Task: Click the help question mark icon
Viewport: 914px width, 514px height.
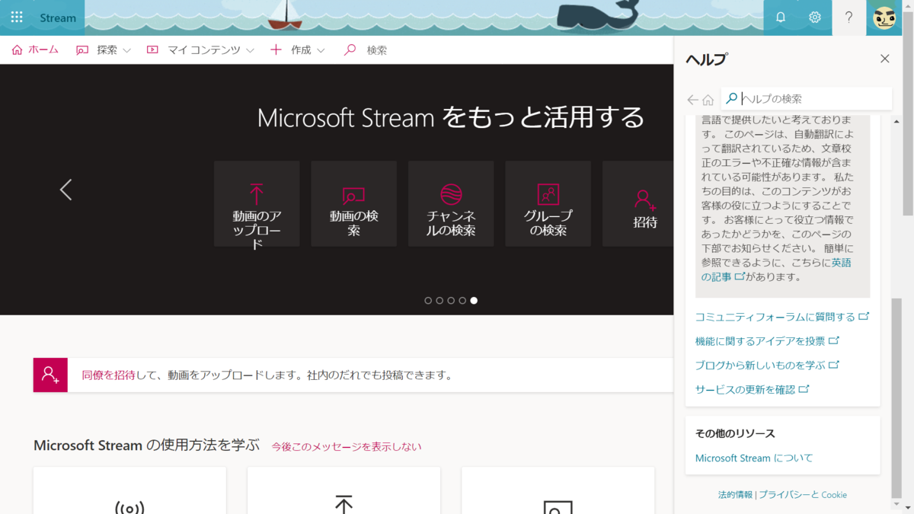Action: [849, 18]
